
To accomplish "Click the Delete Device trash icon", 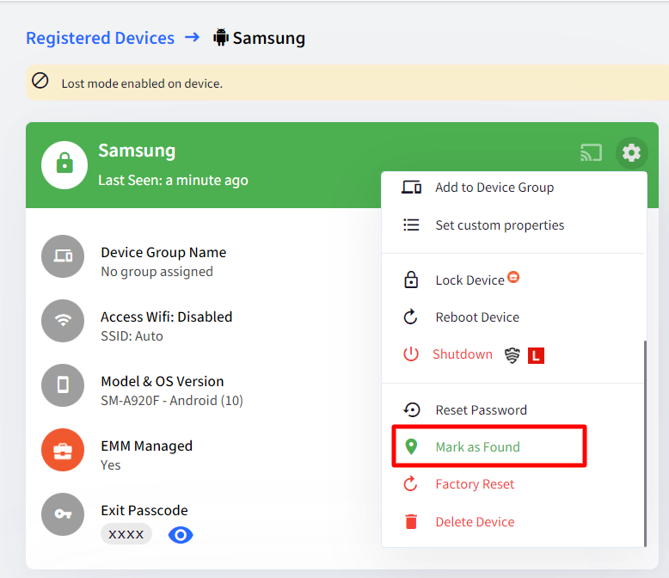I will (x=411, y=521).
